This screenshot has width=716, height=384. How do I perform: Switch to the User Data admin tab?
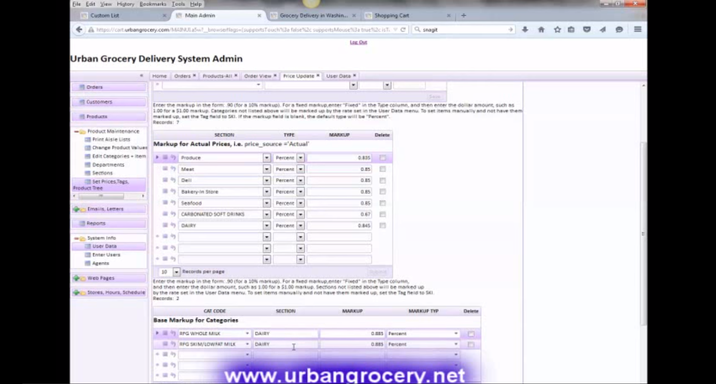(x=338, y=76)
